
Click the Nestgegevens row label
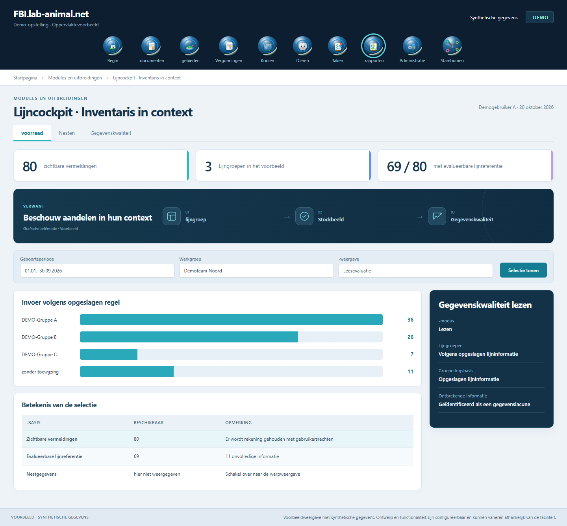(41, 474)
